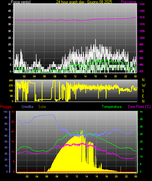Viewport: 152px width, 181px height.
Task: Click the Temperatura legend label
Action: [x=112, y=107]
